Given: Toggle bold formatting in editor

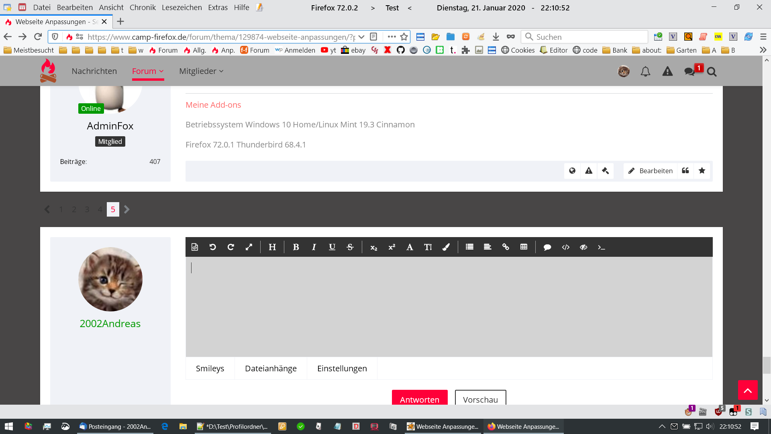Looking at the screenshot, I should [296, 247].
